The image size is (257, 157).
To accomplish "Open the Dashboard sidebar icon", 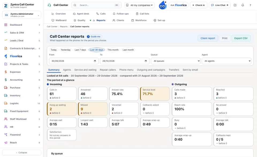I will [x=6, y=25].
